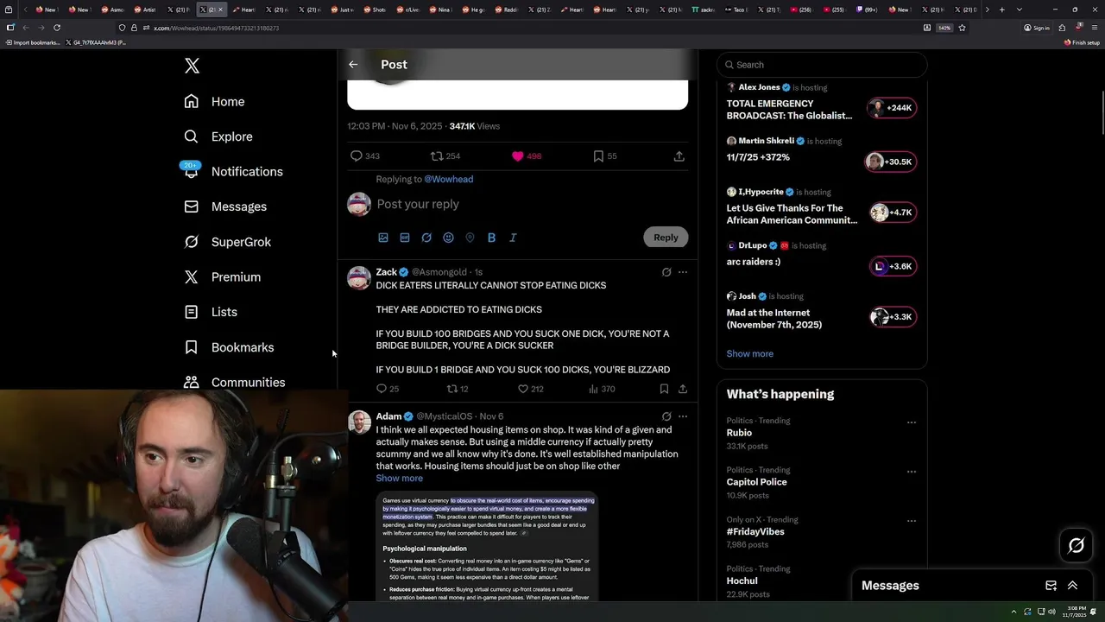Add image to reply

(x=383, y=238)
